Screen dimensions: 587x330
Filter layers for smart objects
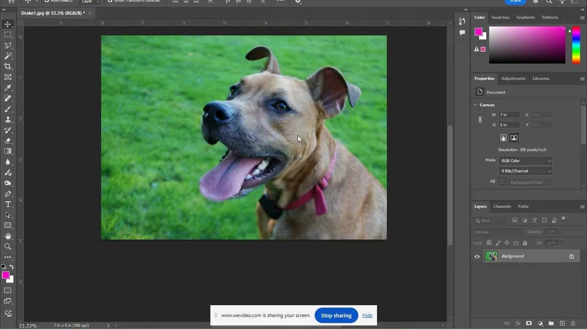pyautogui.click(x=554, y=220)
